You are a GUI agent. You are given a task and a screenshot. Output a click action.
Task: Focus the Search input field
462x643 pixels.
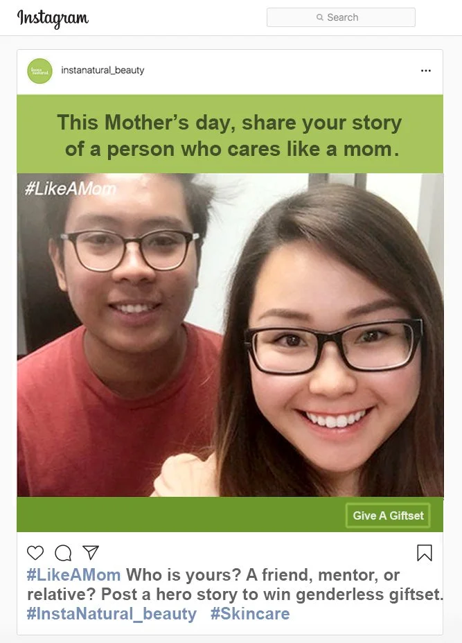(341, 17)
